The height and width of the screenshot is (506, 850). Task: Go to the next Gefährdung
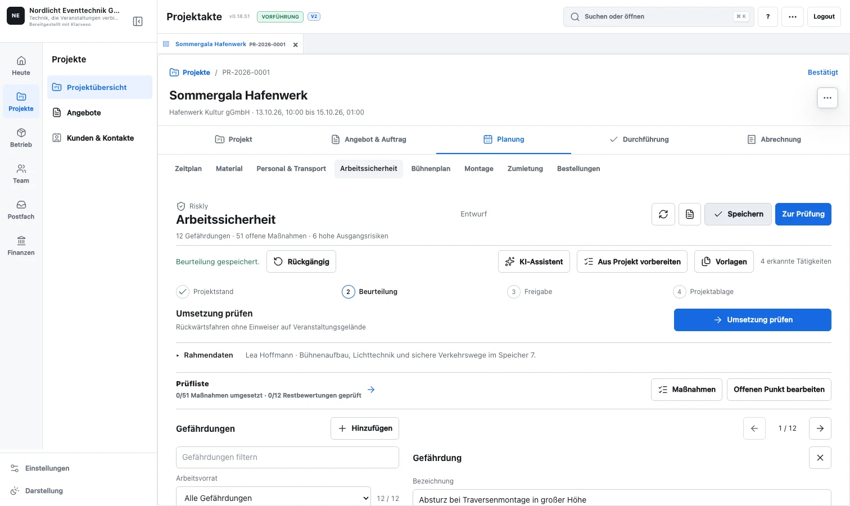(820, 428)
